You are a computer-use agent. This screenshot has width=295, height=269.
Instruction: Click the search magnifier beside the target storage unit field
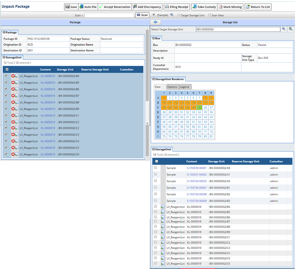click(283, 29)
